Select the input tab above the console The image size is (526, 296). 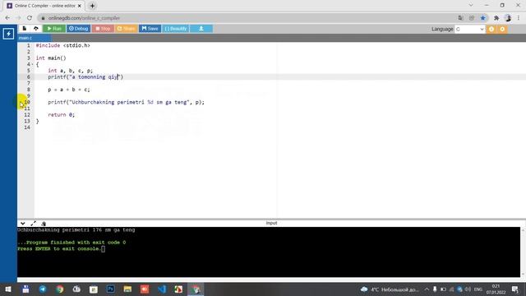pyautogui.click(x=271, y=223)
